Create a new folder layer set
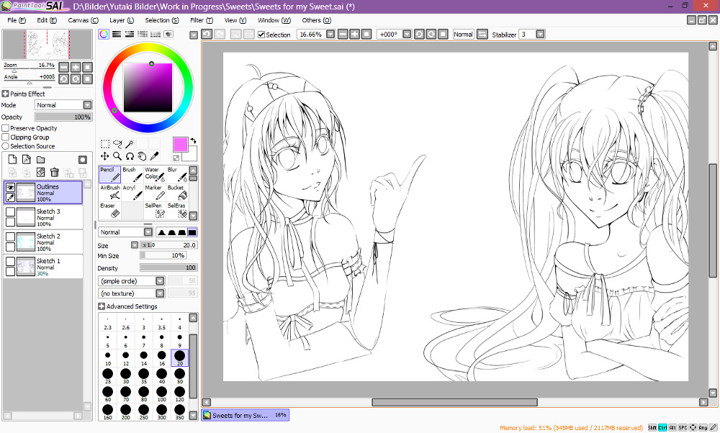The height and width of the screenshot is (433, 720). pyautogui.click(x=41, y=159)
